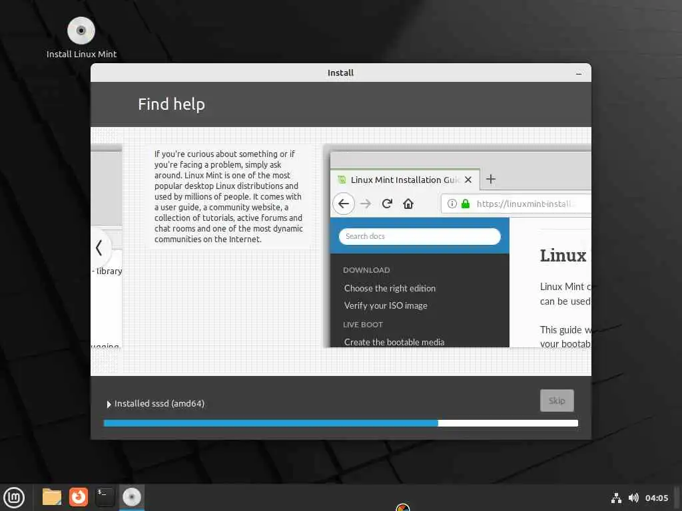Open the Install Linux Mint desktop icon
The image size is (682, 511).
click(81, 38)
